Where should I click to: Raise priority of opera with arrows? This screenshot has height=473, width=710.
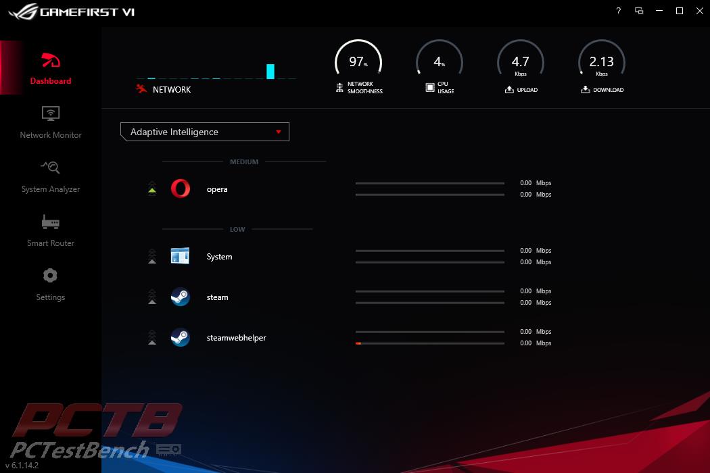point(152,188)
